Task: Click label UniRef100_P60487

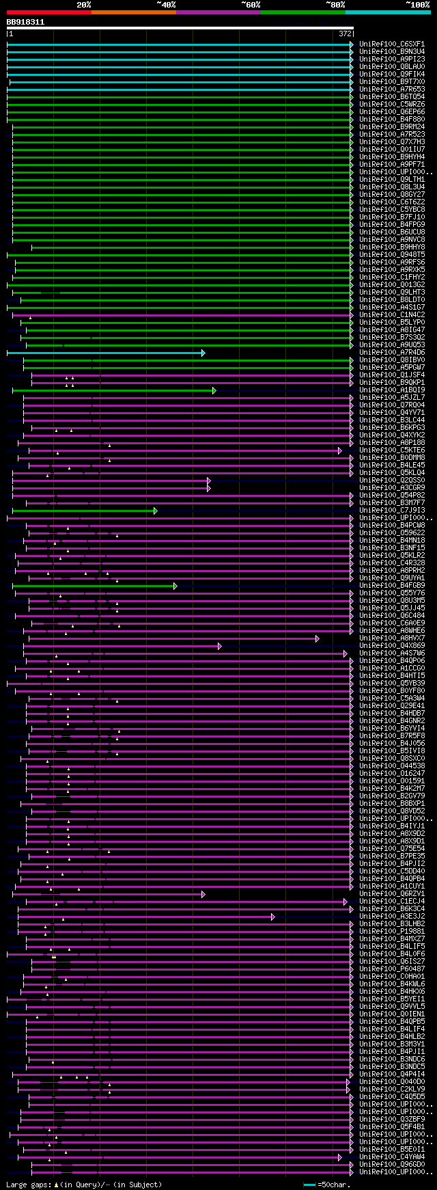Action: [392, 969]
